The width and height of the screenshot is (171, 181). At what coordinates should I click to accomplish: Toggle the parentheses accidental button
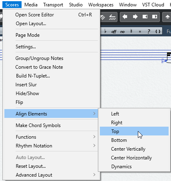pyautogui.click(x=158, y=32)
